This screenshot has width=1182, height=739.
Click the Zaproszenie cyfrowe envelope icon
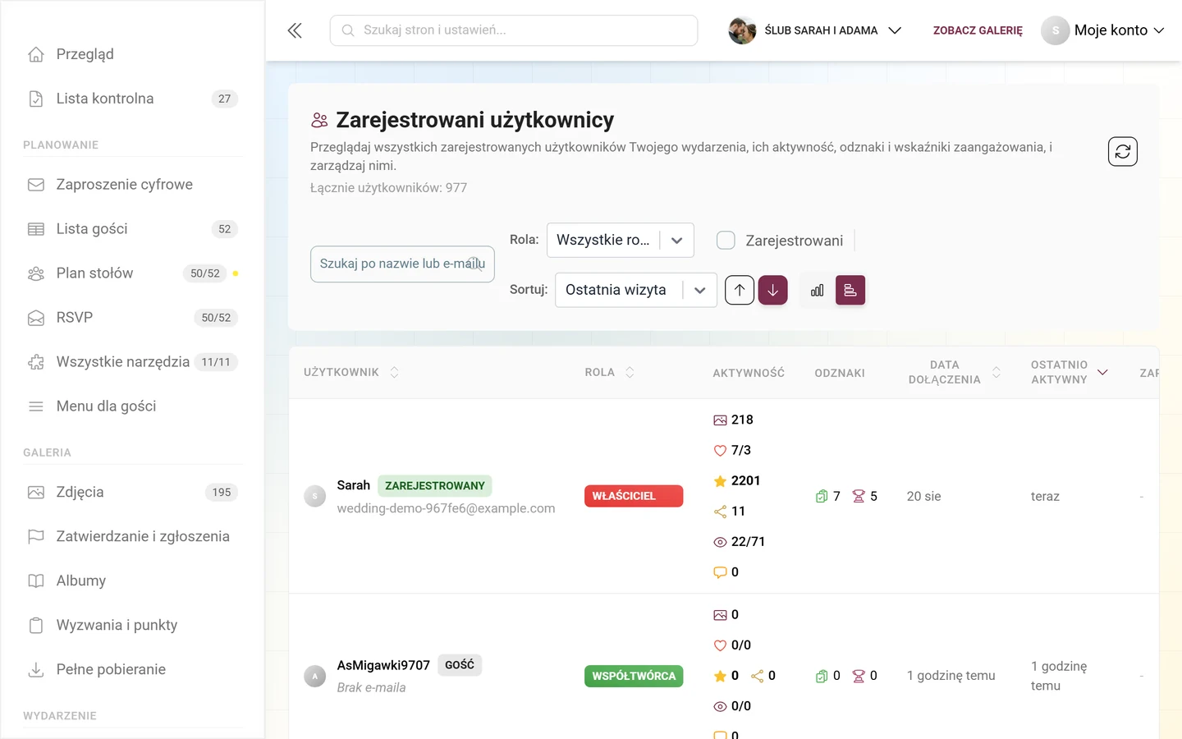(36, 185)
